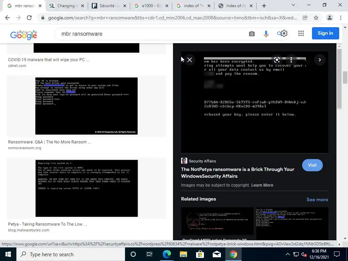Show the next image in preview
This screenshot has height=261, width=348.
pos(319,60)
